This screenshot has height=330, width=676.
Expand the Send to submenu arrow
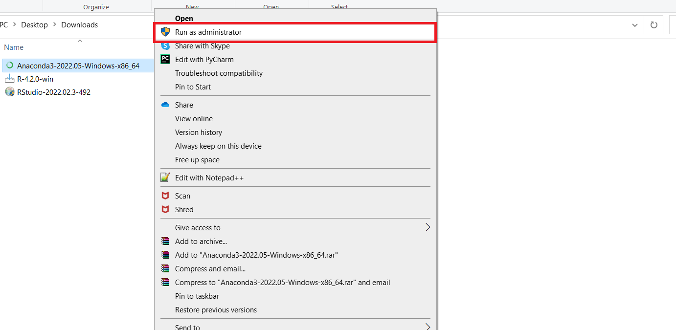tap(428, 327)
